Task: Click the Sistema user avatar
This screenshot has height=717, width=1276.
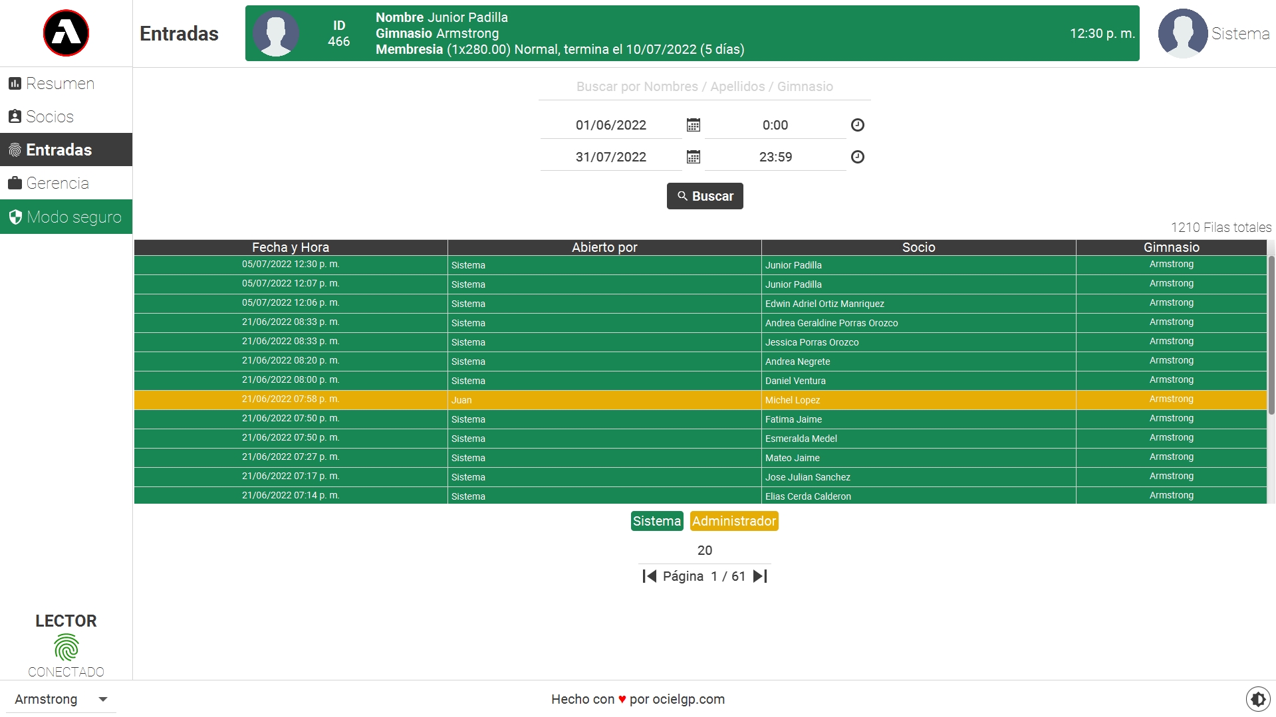Action: point(1182,33)
